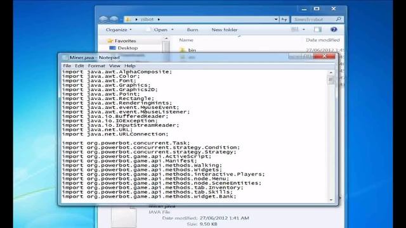Click the search magnifier icon in Explorer
This screenshot has width=406, height=228.
338,19
